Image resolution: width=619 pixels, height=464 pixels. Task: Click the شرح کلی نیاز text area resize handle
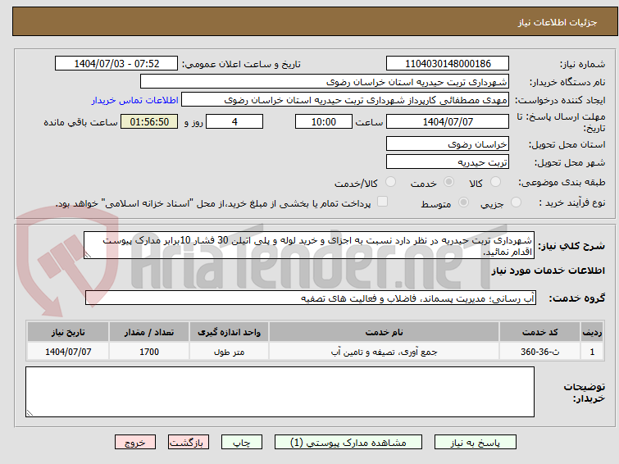88,255
